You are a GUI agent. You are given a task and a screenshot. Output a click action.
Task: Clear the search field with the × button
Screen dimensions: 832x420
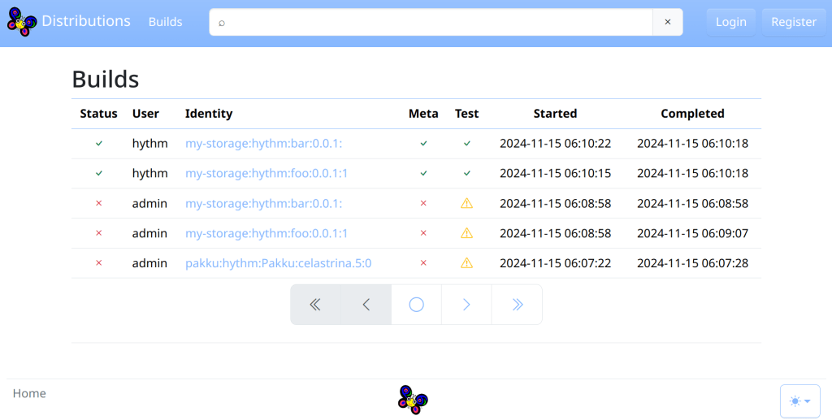[x=667, y=22]
